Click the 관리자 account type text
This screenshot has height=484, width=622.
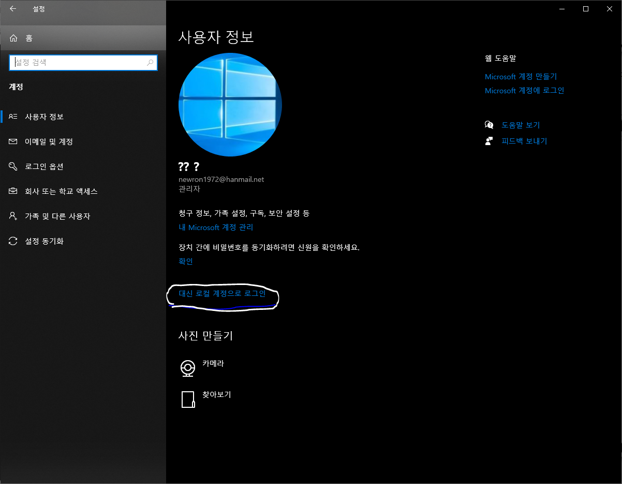(x=189, y=189)
